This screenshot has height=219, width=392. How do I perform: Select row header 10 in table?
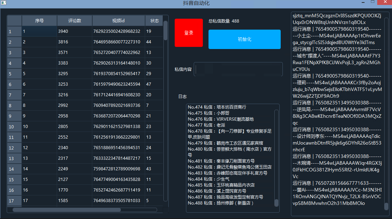point(14,127)
